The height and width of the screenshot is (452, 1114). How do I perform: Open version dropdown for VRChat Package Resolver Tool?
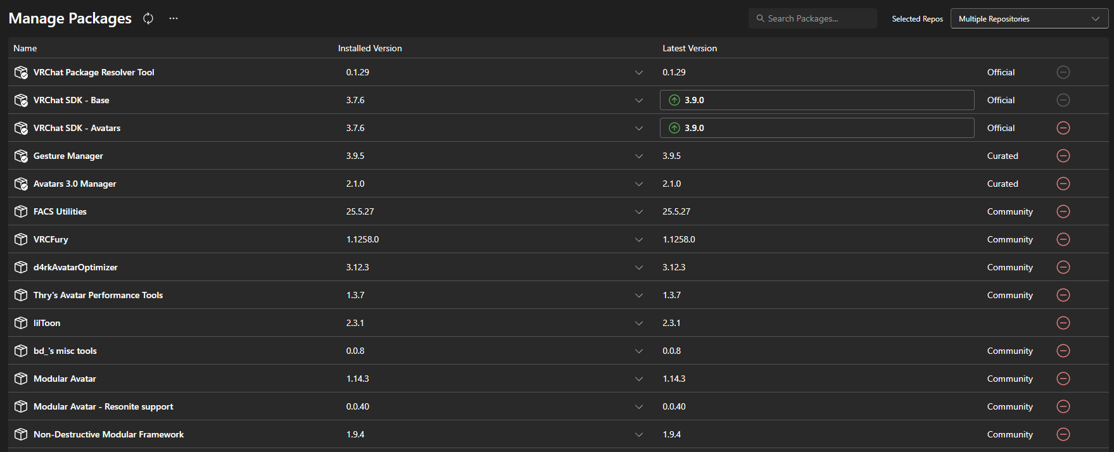639,73
